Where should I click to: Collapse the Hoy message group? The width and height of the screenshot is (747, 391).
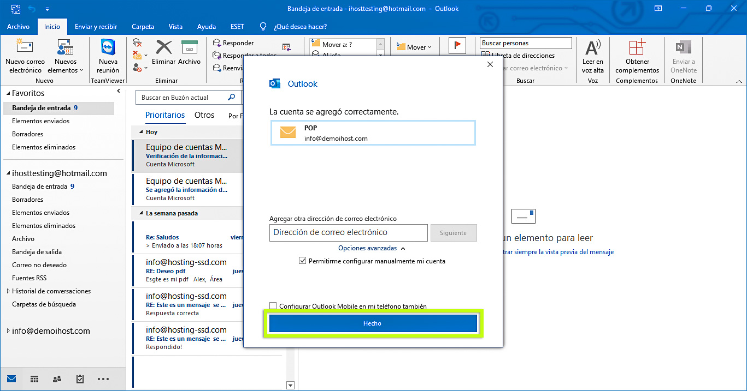(140, 133)
